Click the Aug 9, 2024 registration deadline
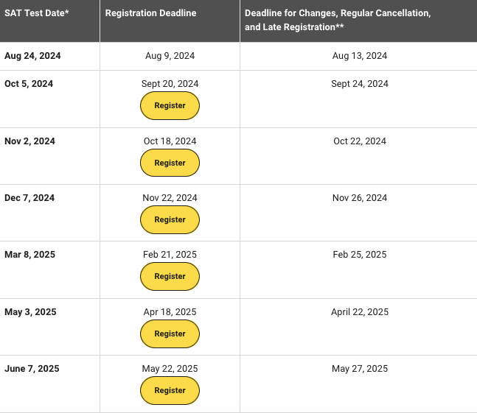 170,56
